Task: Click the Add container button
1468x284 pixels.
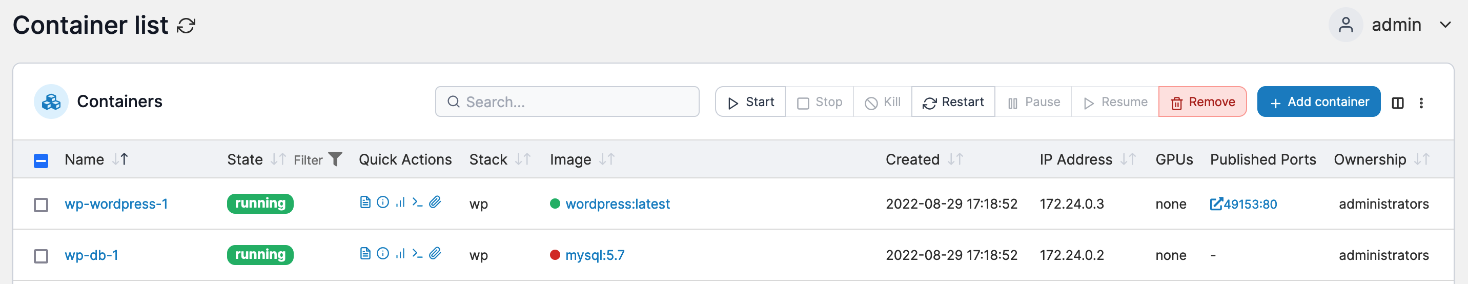Action: click(1318, 102)
